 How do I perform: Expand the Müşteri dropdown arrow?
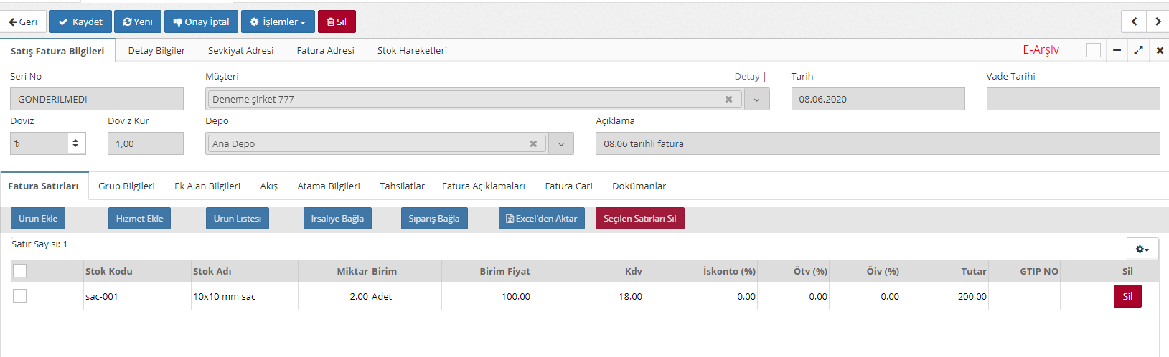[x=756, y=100]
